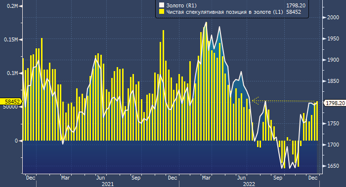Click the 0 level on left axis
The height and width of the screenshot is (187, 346).
pyautogui.click(x=16, y=141)
